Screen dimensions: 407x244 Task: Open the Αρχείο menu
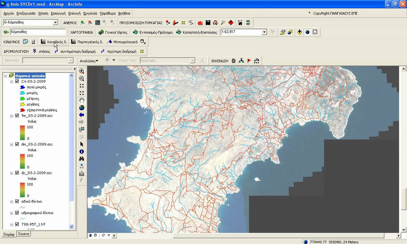pos(8,14)
